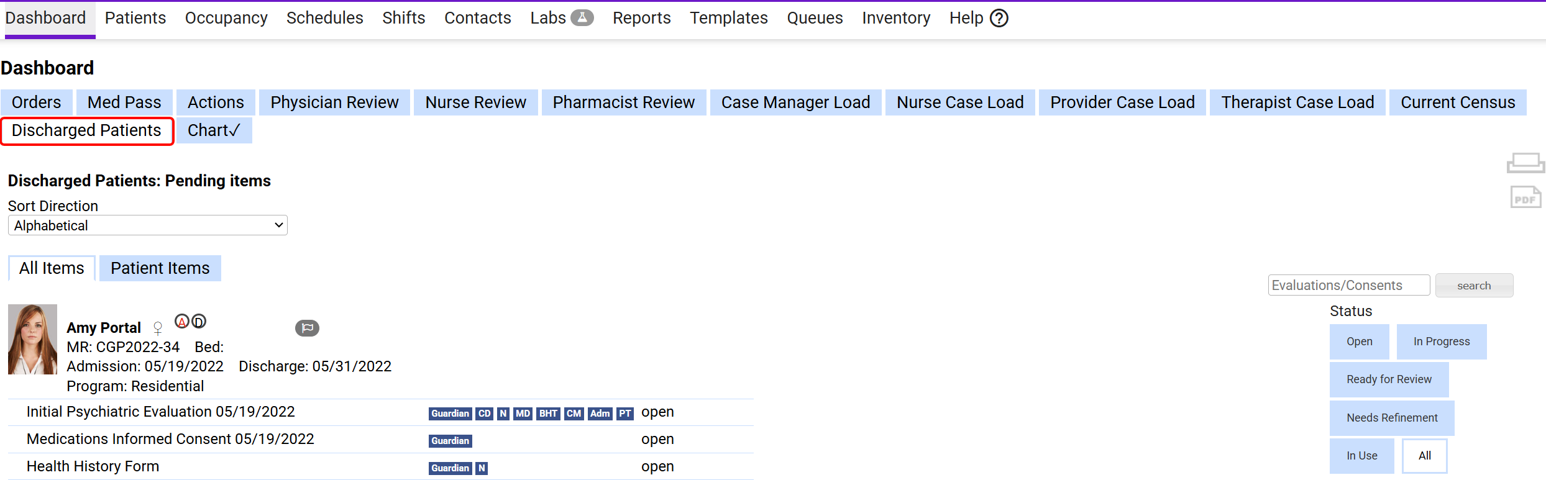
Task: Select the Chart✓ dashboard tab
Action: tap(214, 130)
